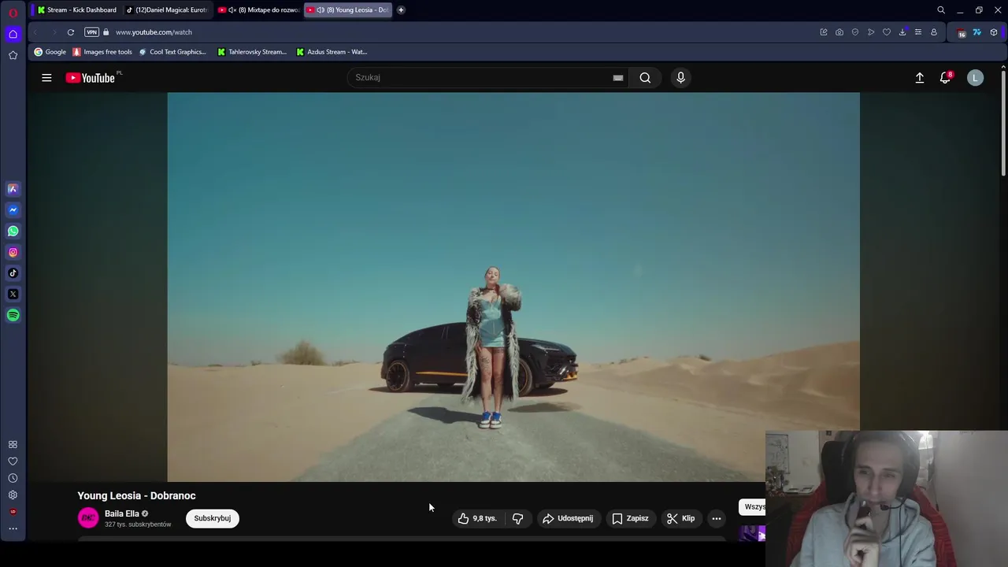Open the Opera sidebar home start page
Viewport: 1008px width, 567px height.
(x=13, y=34)
